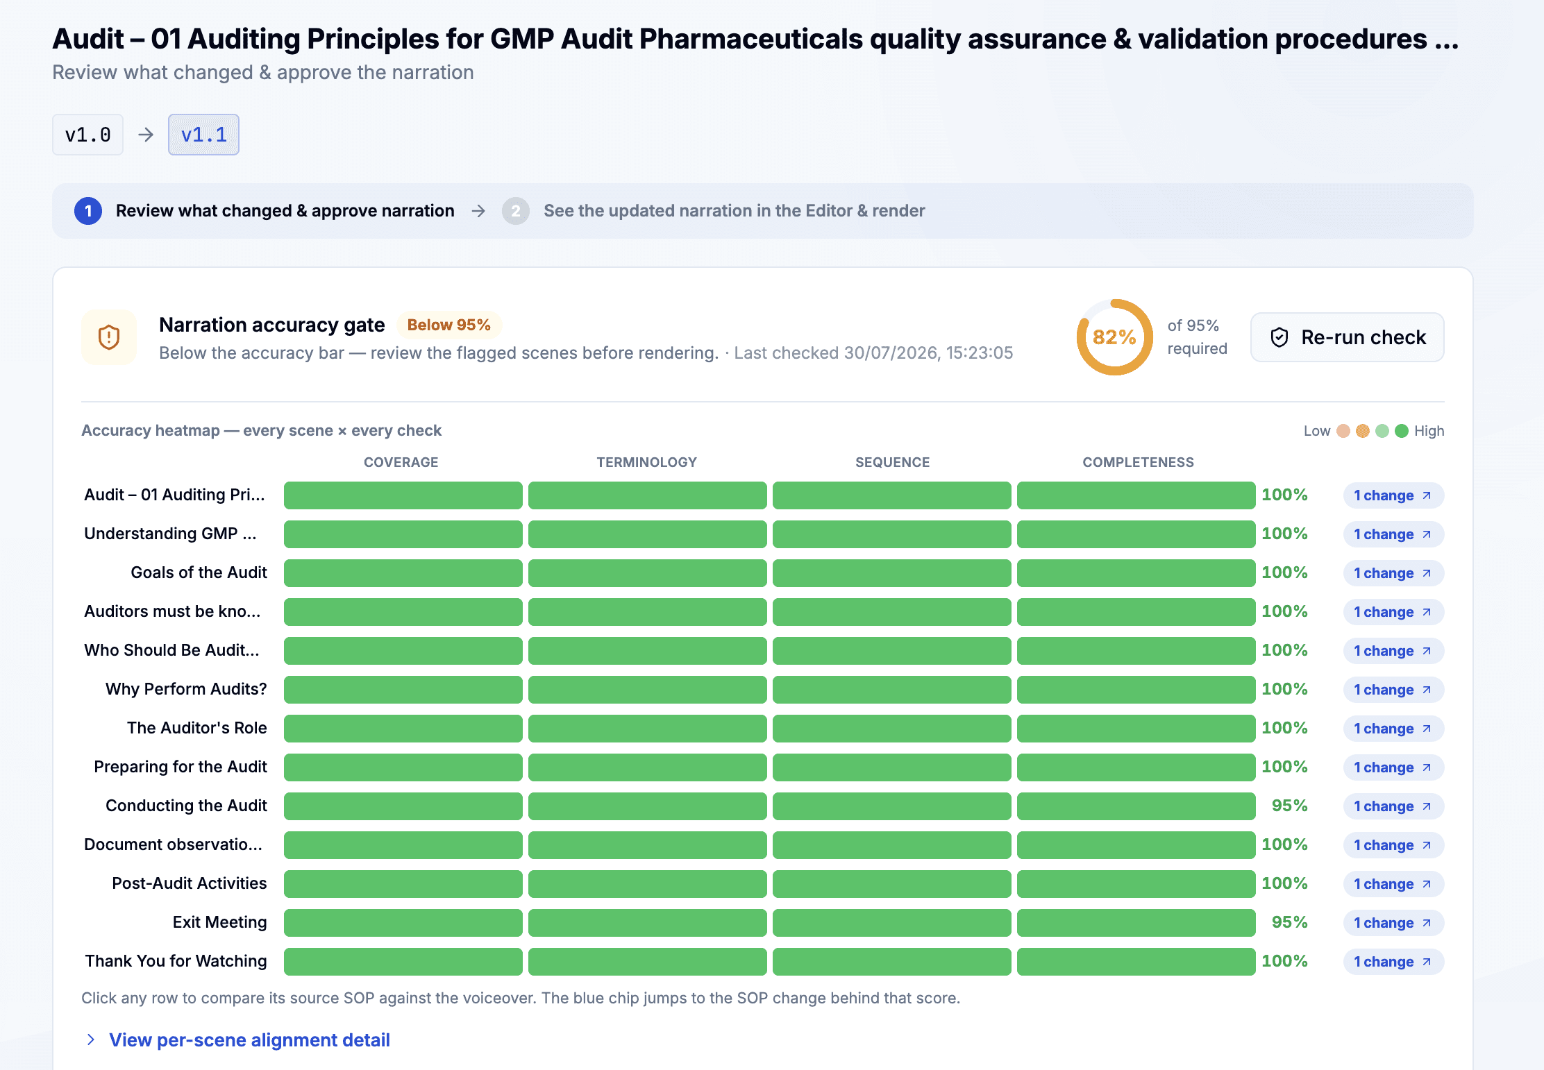This screenshot has width=1544, height=1070.
Task: Go to See the updated narration step
Action: pos(734,211)
